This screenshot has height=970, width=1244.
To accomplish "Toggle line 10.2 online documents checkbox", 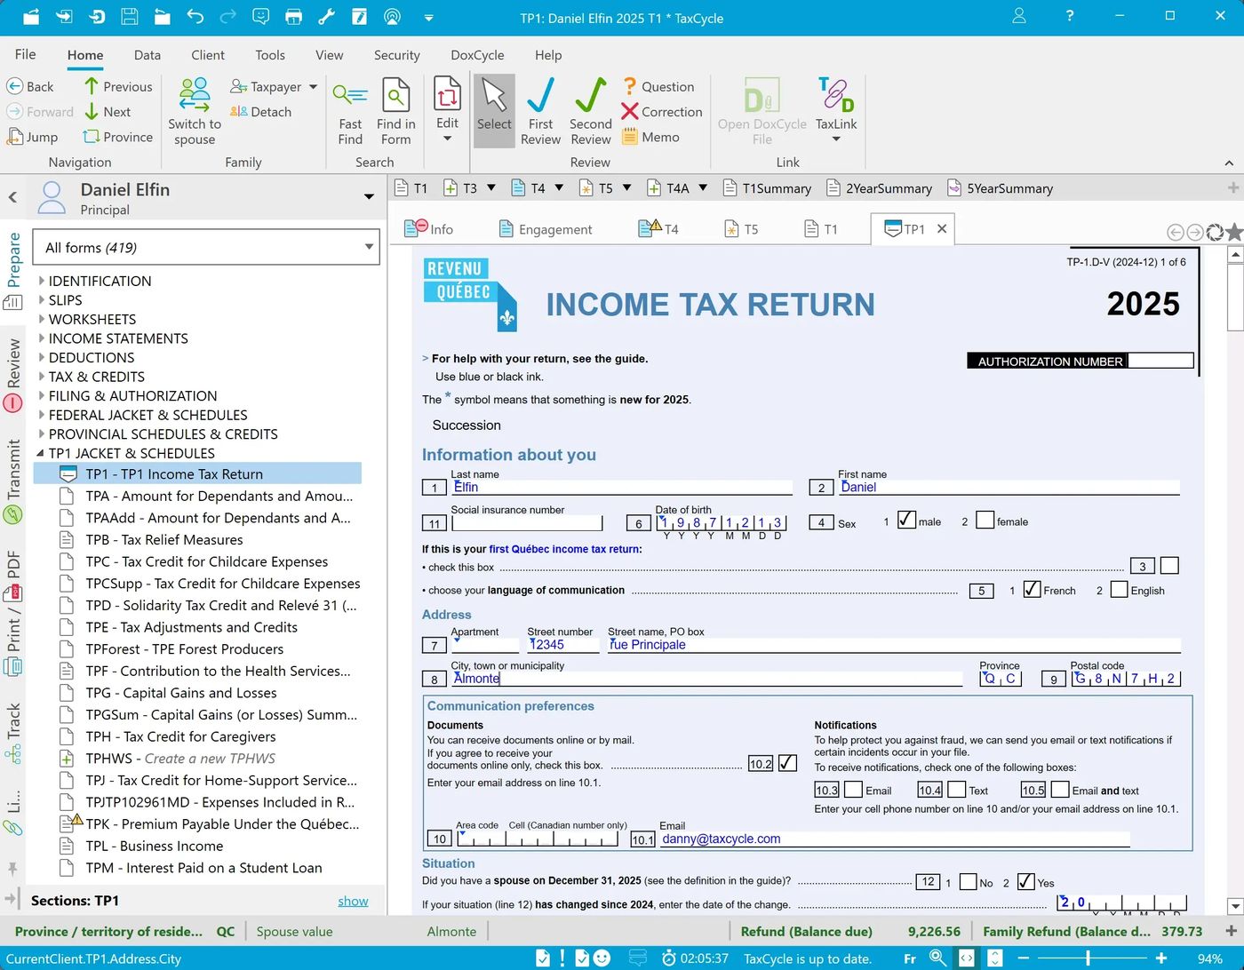I will [x=787, y=763].
